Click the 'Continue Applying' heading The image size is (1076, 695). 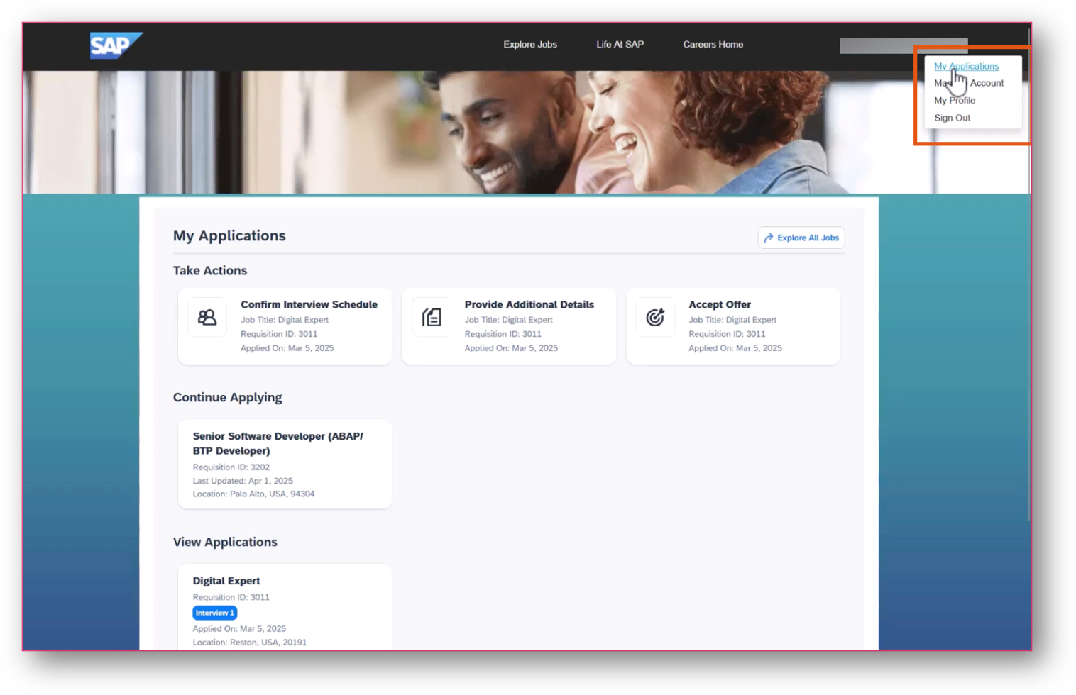228,398
